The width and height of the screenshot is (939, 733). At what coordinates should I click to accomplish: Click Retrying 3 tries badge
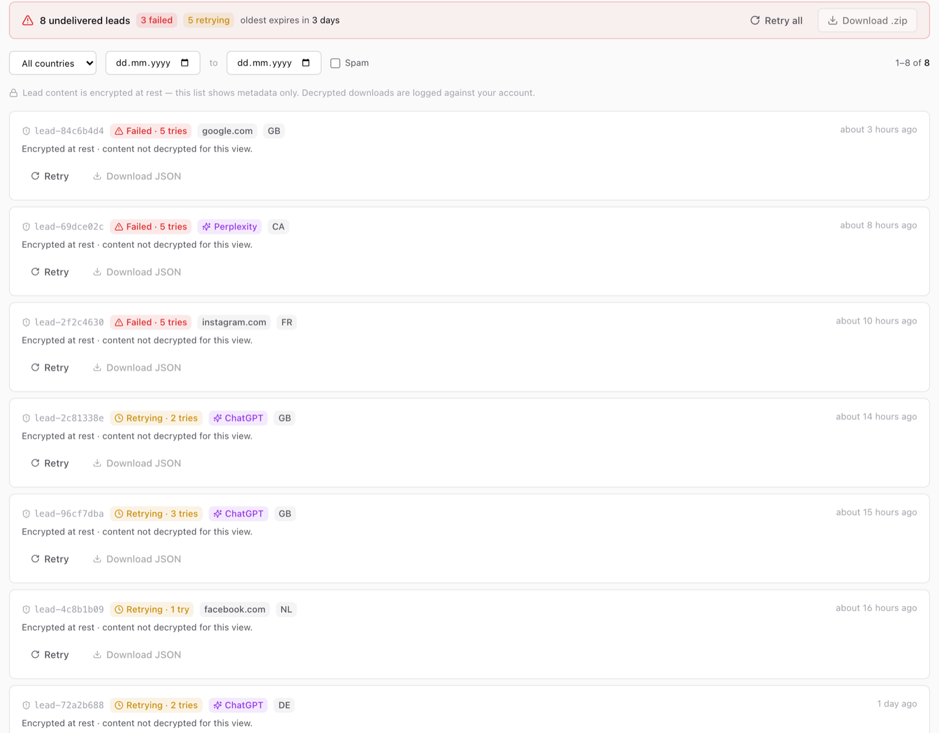156,514
